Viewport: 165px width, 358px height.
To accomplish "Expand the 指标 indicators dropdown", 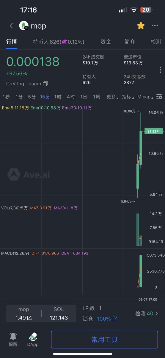I will [x=128, y=97].
